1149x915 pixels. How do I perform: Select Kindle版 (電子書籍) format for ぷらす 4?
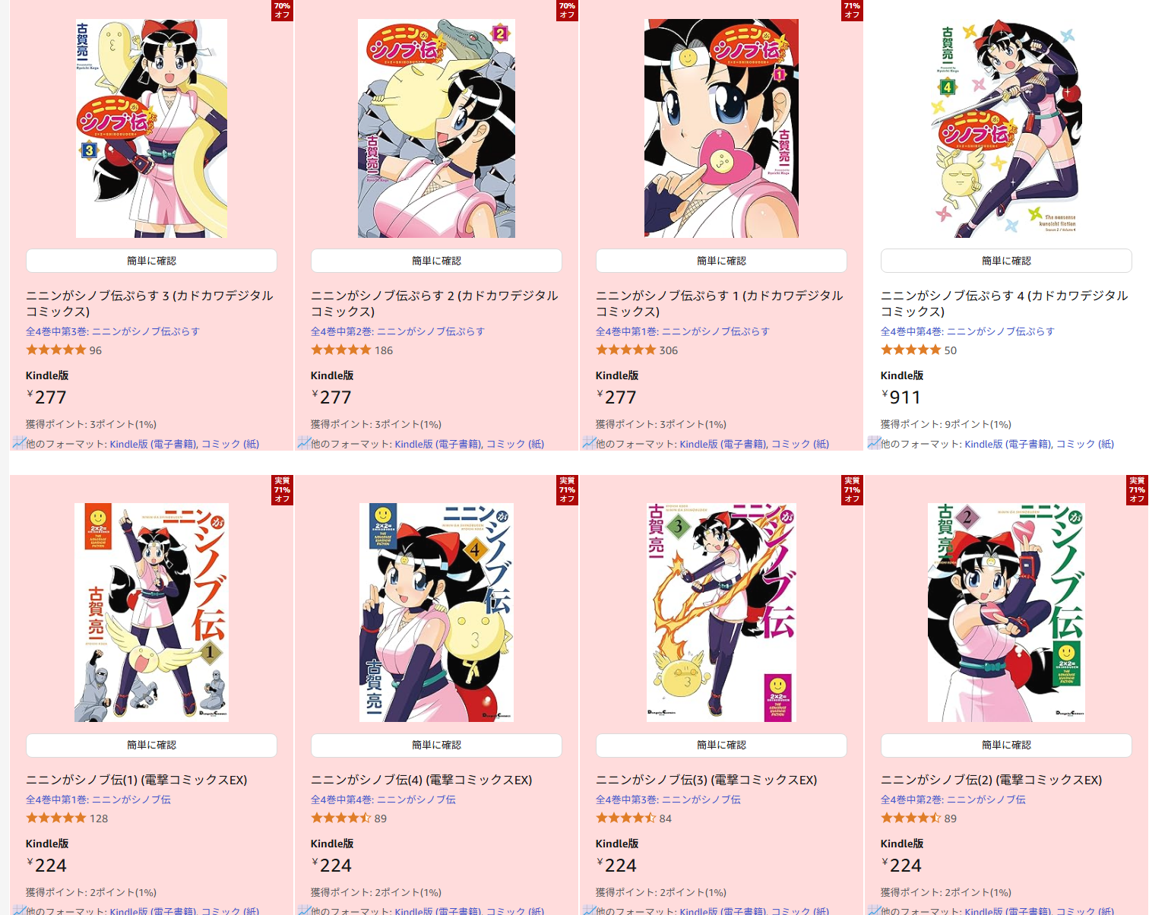(x=1008, y=444)
